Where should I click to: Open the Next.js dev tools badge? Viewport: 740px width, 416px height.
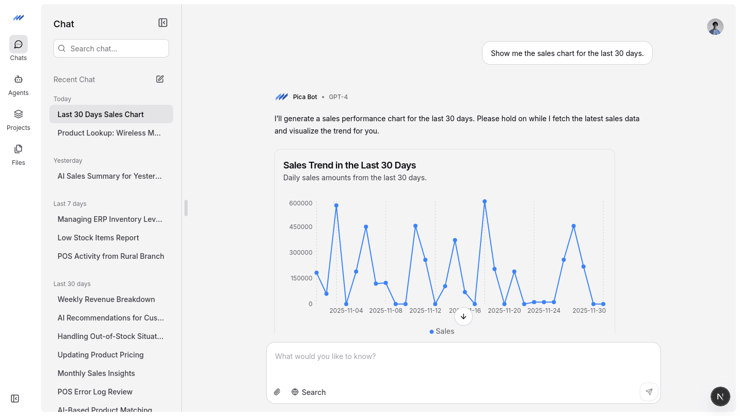[x=720, y=396]
